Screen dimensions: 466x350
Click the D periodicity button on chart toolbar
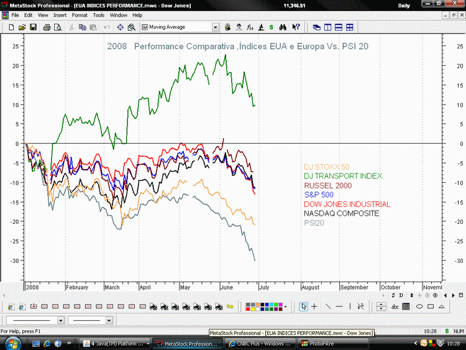pos(401,295)
